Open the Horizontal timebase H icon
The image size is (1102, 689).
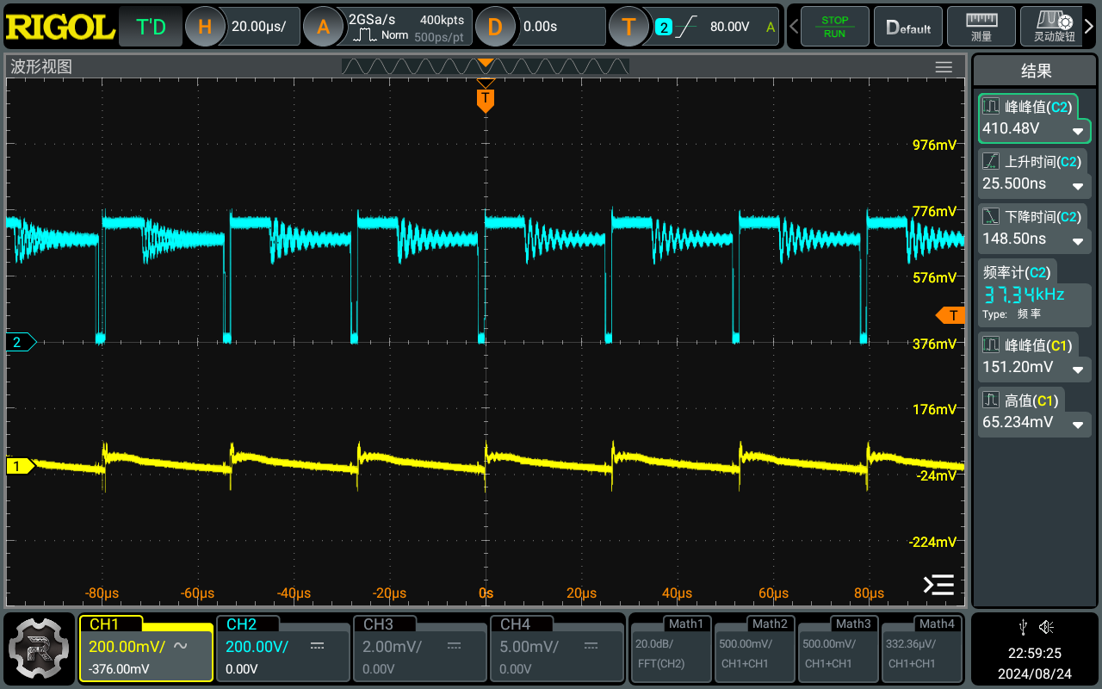click(x=205, y=27)
